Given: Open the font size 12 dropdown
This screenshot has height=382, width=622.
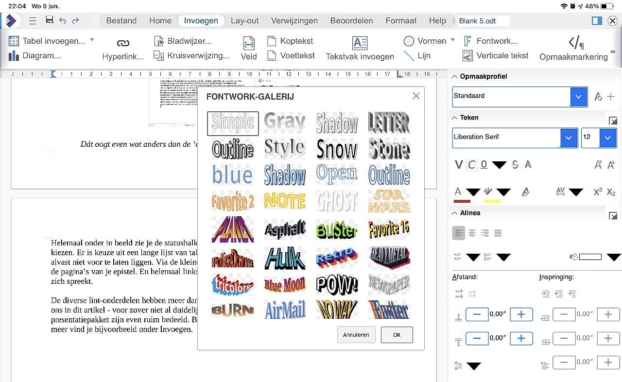Looking at the screenshot, I should pyautogui.click(x=608, y=138).
